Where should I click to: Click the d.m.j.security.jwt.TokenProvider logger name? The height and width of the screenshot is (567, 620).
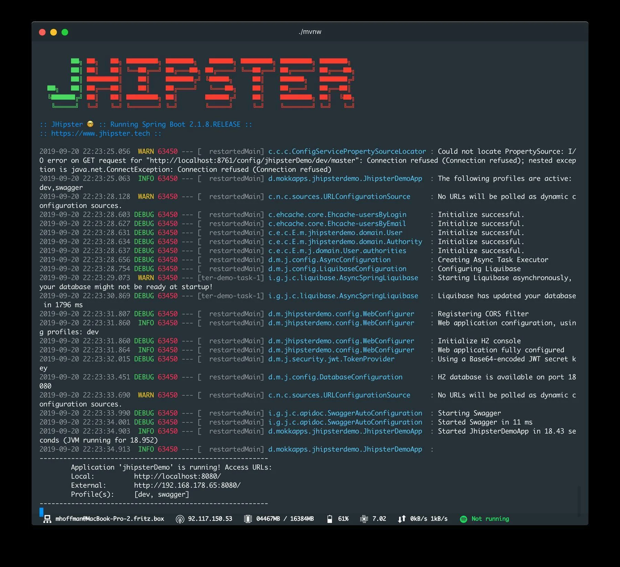pos(331,359)
